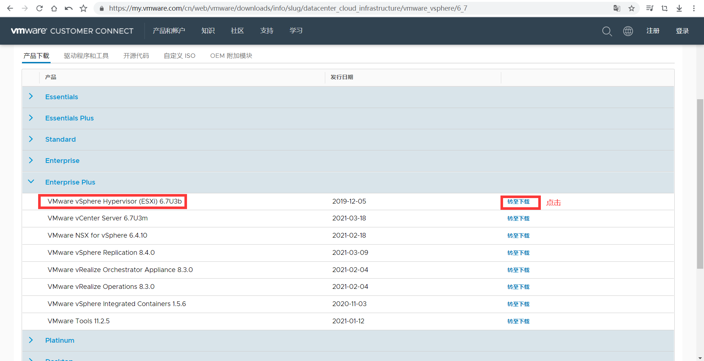Click the padlock site security icon

click(x=102, y=8)
